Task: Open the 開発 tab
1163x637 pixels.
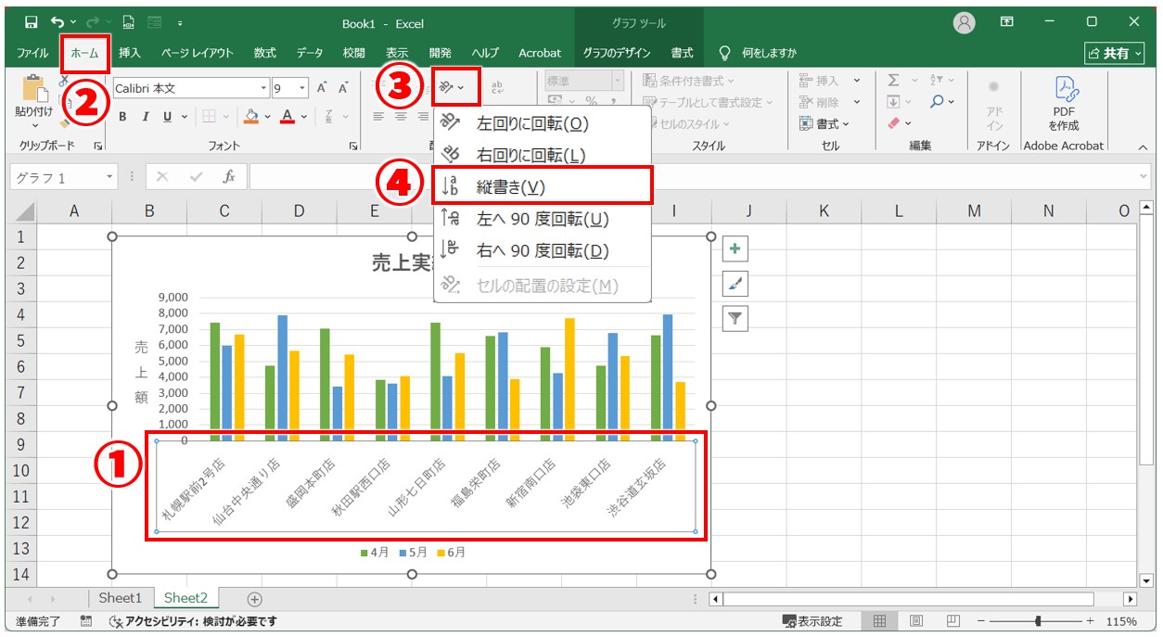Action: tap(441, 53)
